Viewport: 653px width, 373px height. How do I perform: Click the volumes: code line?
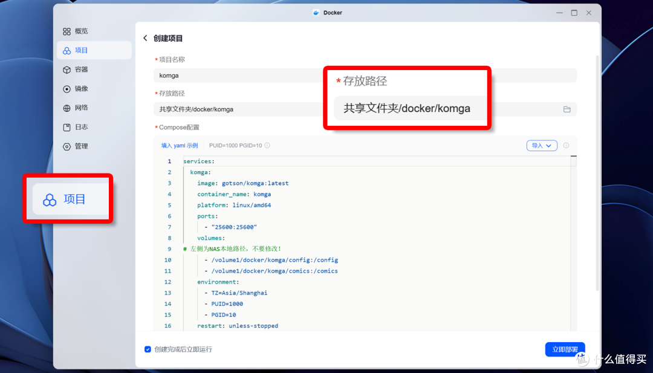pyautogui.click(x=211, y=238)
